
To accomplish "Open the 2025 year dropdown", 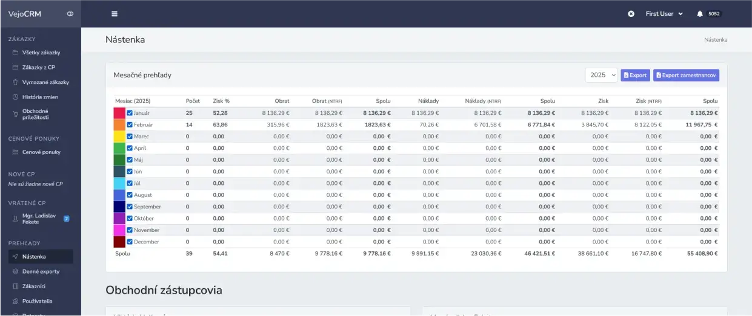I will coord(601,75).
